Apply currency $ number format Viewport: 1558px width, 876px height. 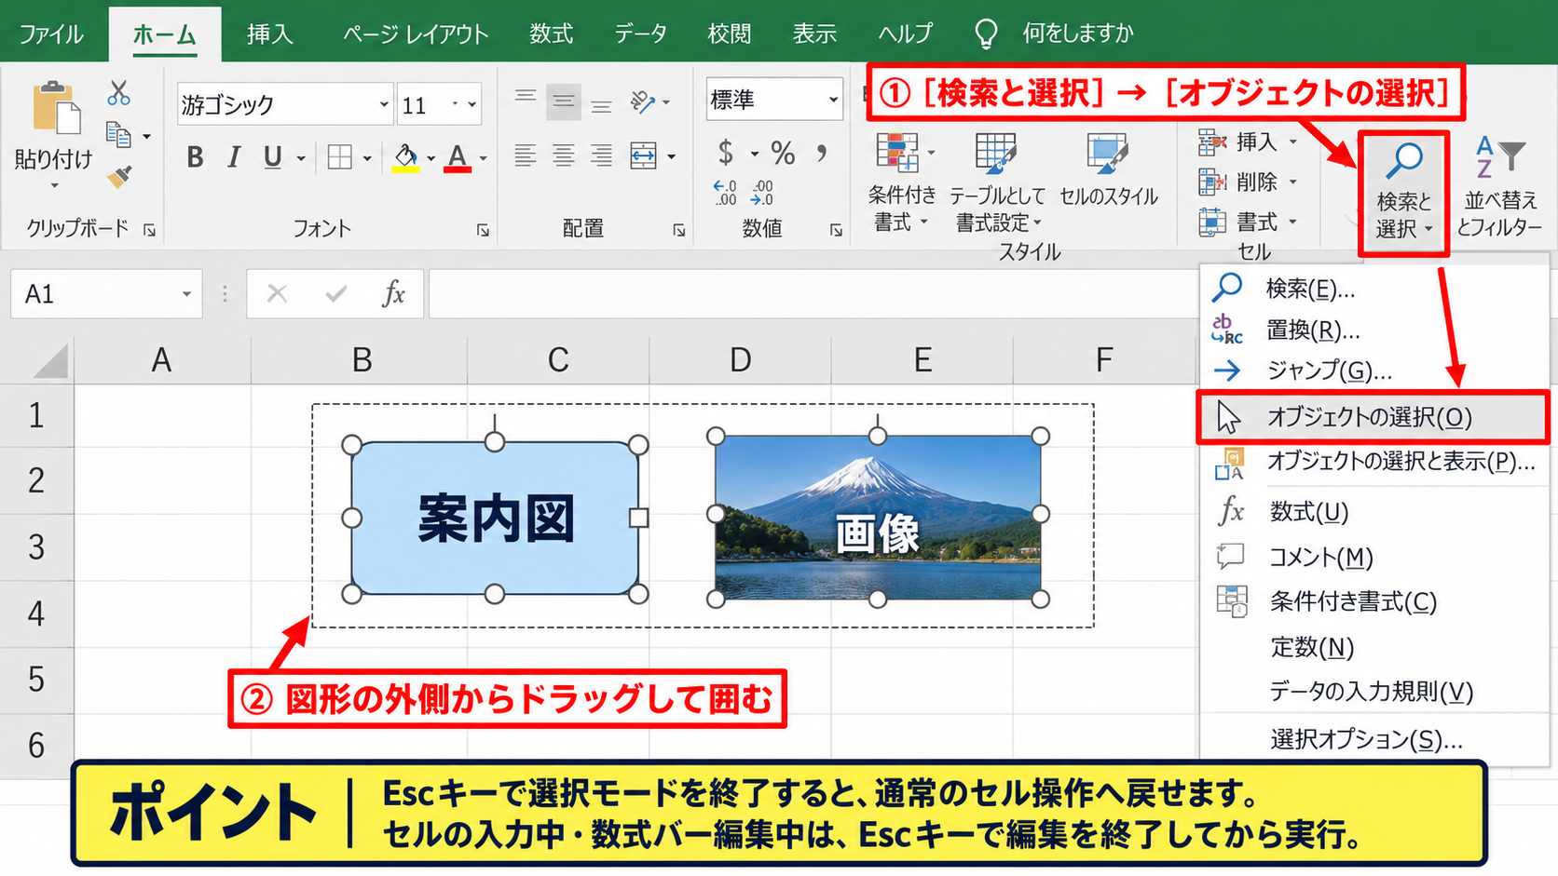(x=726, y=152)
